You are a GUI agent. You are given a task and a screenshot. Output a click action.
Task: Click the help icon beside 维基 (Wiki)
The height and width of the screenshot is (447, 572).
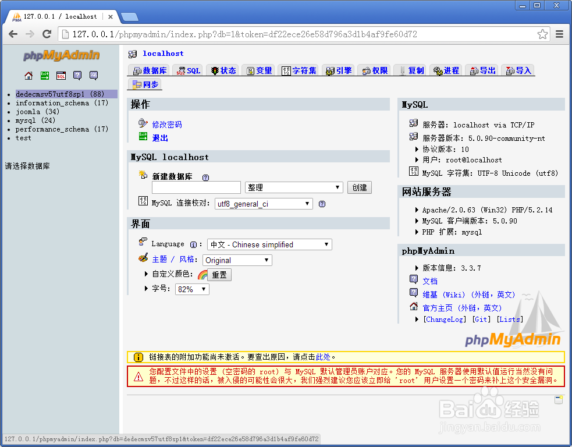(x=414, y=293)
